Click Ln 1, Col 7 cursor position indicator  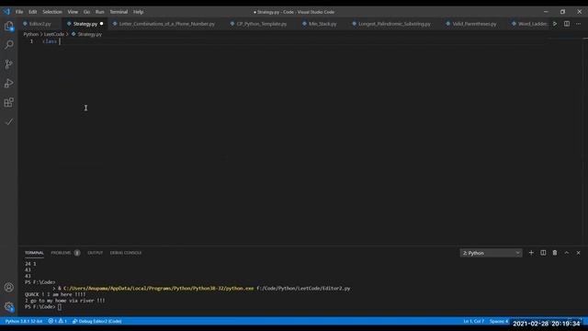tap(474, 321)
